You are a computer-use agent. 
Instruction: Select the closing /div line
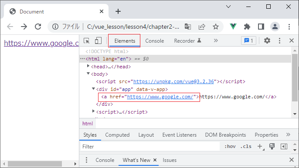(105, 104)
